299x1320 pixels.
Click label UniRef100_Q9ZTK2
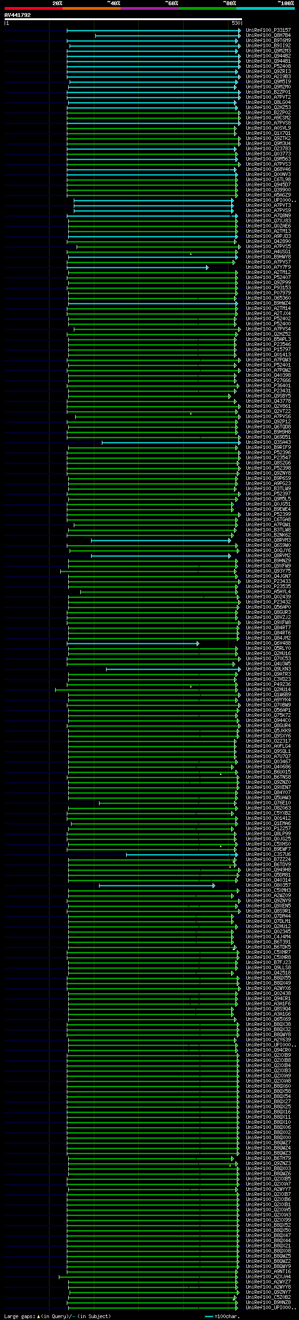pos(268,138)
